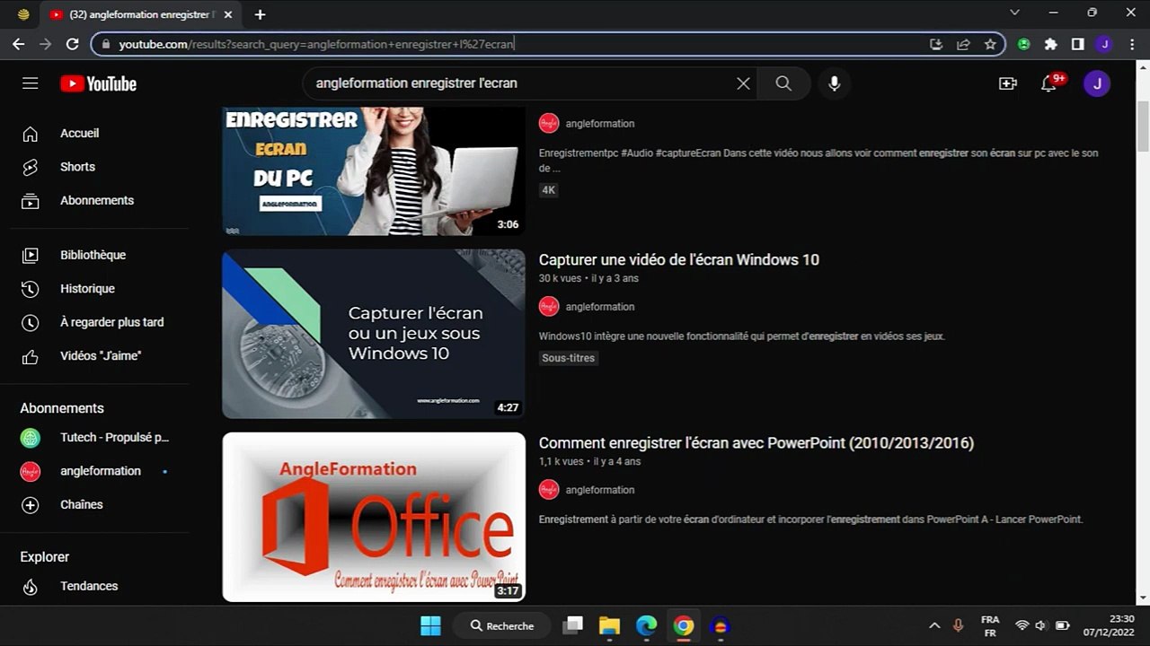Bookmark this page with star icon

pos(990,44)
